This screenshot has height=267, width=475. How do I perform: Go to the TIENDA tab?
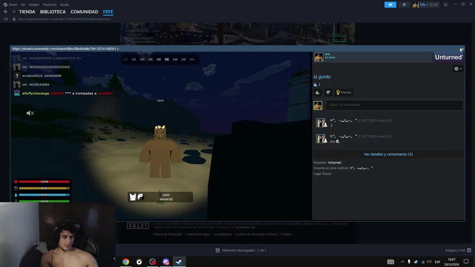point(27,12)
